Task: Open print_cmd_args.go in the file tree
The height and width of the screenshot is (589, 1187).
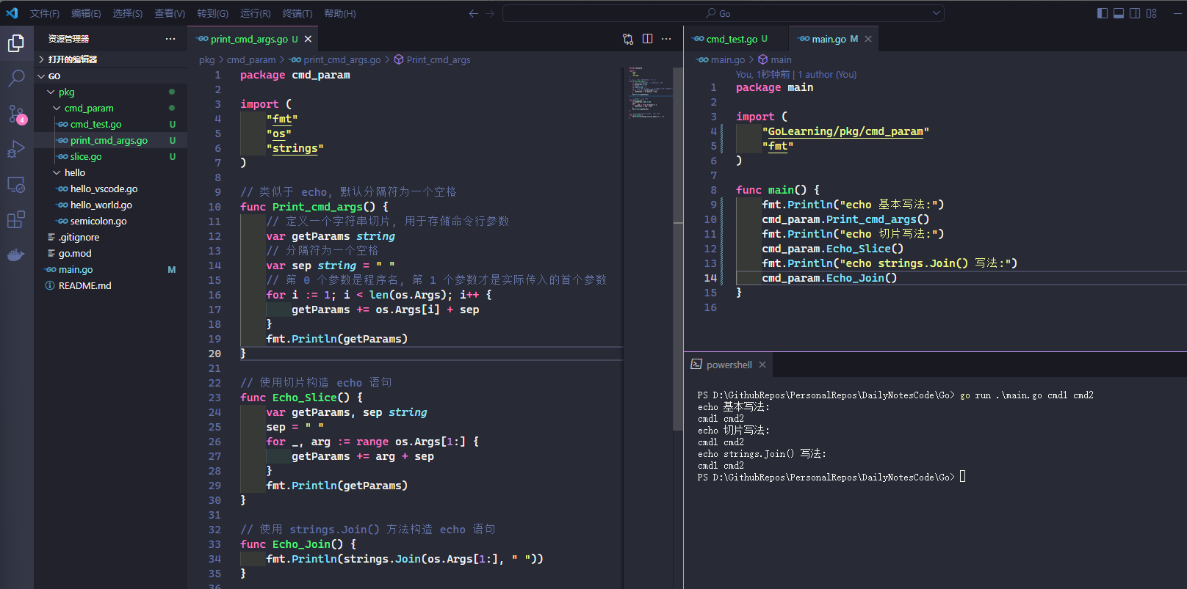Action: coord(110,141)
